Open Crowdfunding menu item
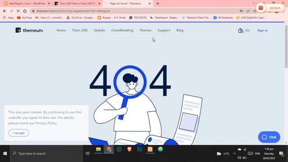 tap(122, 30)
